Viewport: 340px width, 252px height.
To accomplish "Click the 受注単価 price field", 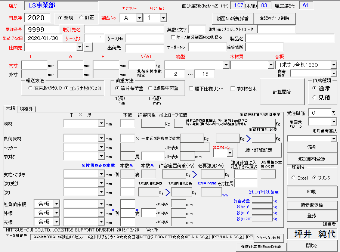I will pos(319,113).
